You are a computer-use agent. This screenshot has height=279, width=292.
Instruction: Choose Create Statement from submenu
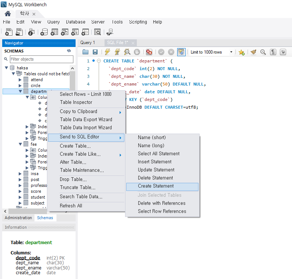pos(162,186)
